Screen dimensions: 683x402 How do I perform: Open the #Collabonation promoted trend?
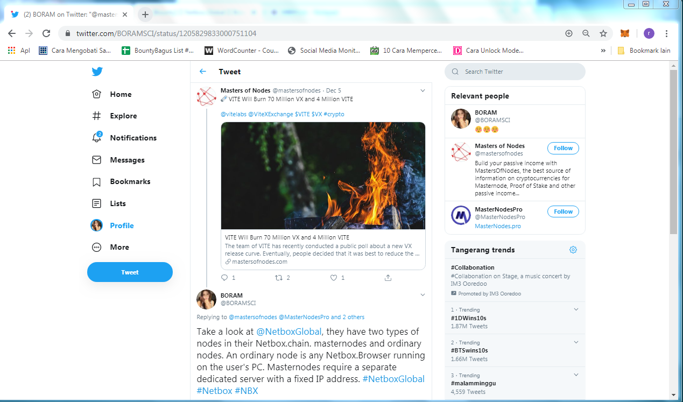(515, 281)
